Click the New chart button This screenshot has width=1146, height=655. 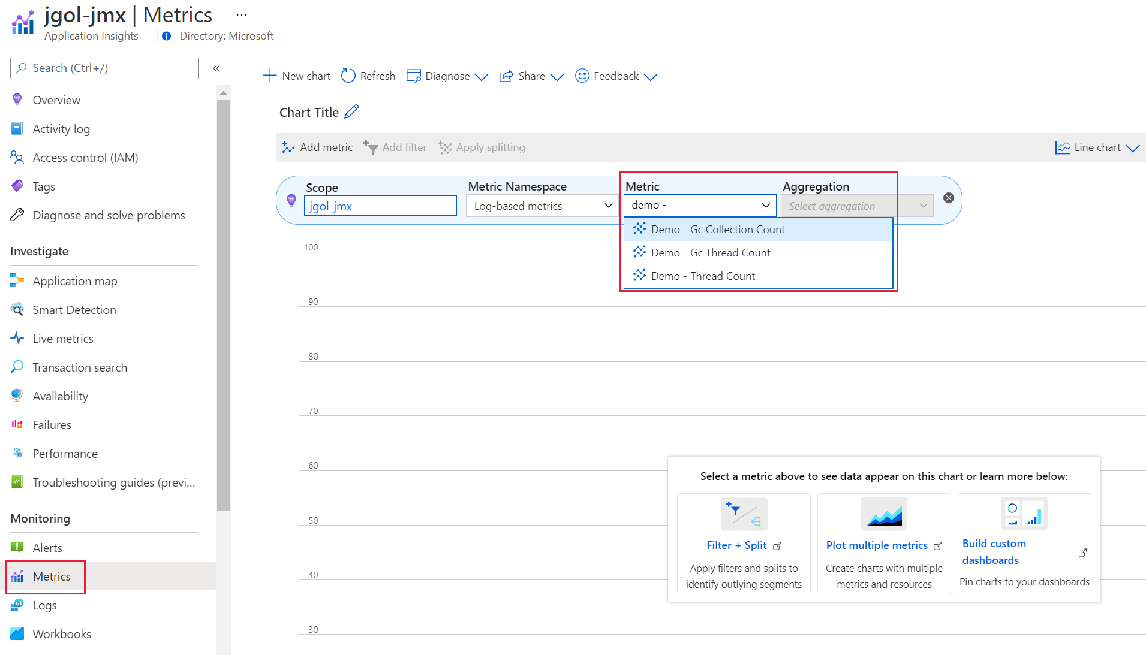pos(297,76)
